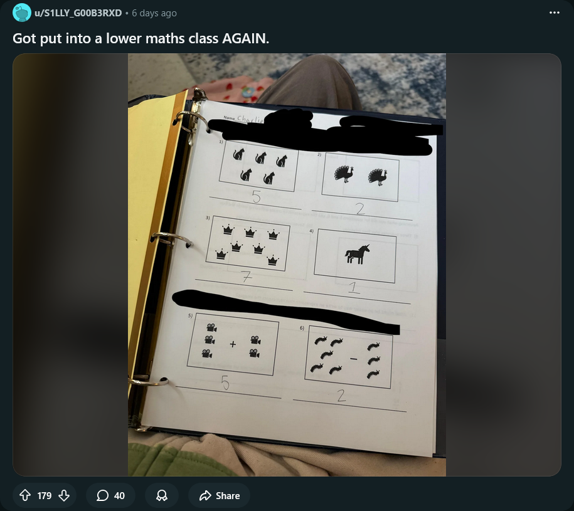Downvote the post with the down arrow

pyautogui.click(x=64, y=495)
